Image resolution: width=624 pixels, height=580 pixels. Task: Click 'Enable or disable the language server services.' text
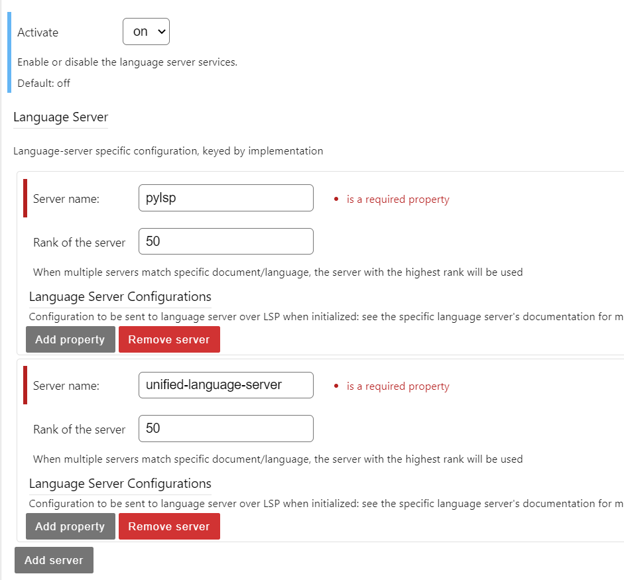point(127,62)
